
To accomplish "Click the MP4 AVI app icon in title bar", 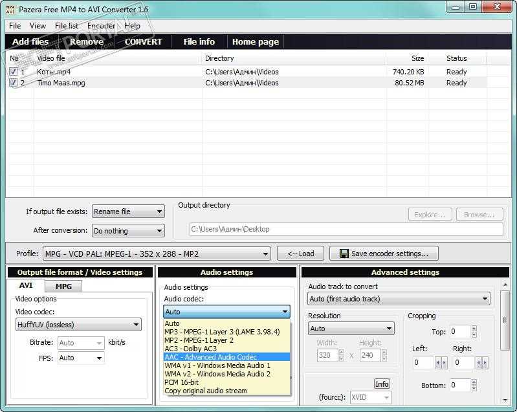I will click(x=10, y=10).
